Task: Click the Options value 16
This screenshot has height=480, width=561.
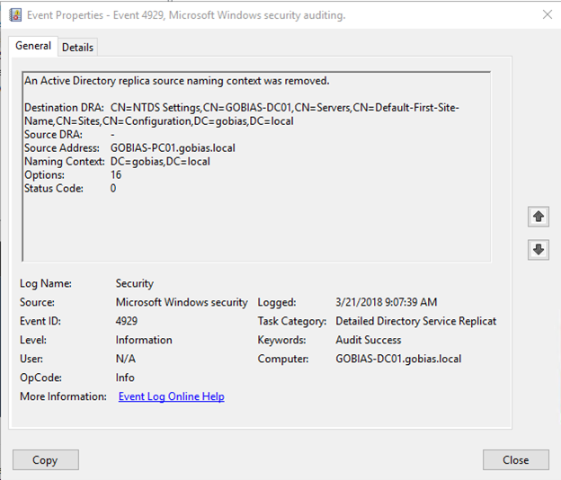Action: 116,175
